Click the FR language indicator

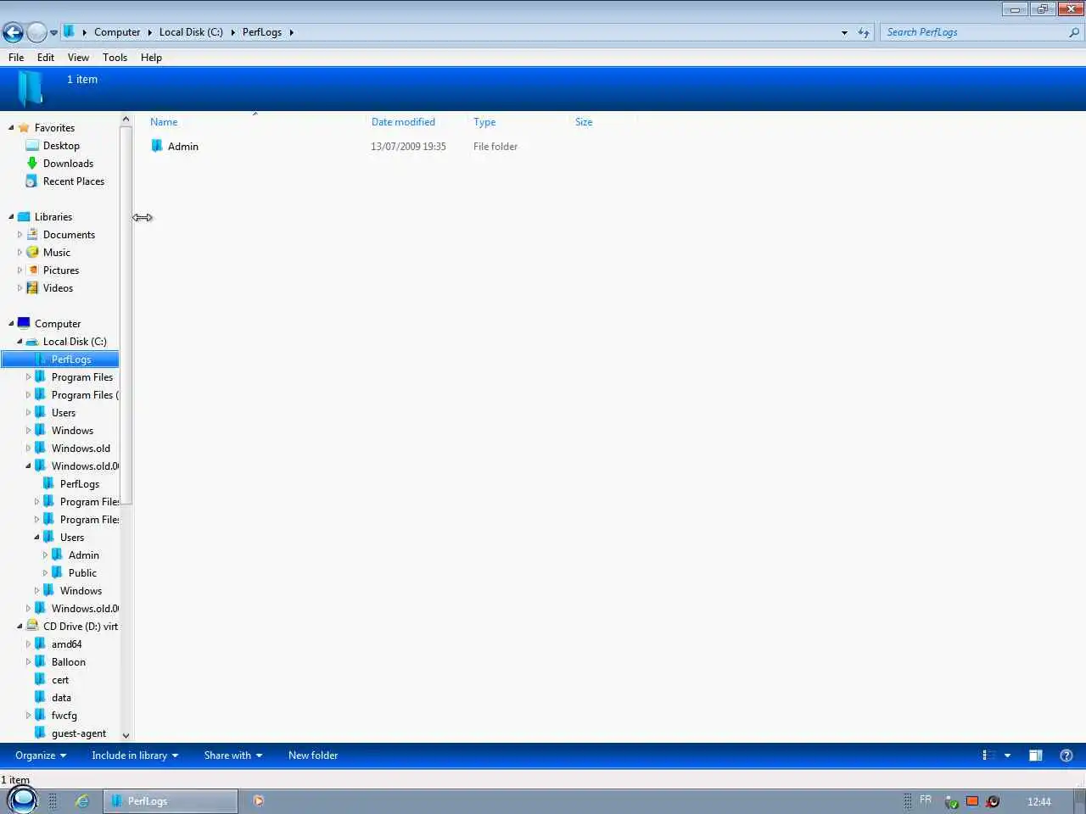926,800
